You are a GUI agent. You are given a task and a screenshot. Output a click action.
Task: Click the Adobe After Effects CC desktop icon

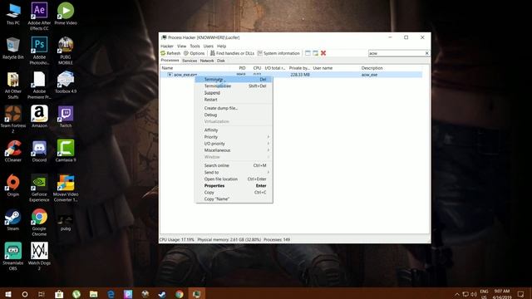[x=39, y=16]
